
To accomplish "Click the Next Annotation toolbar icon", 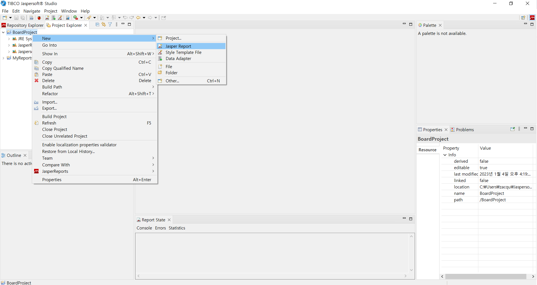I will [x=102, y=18].
